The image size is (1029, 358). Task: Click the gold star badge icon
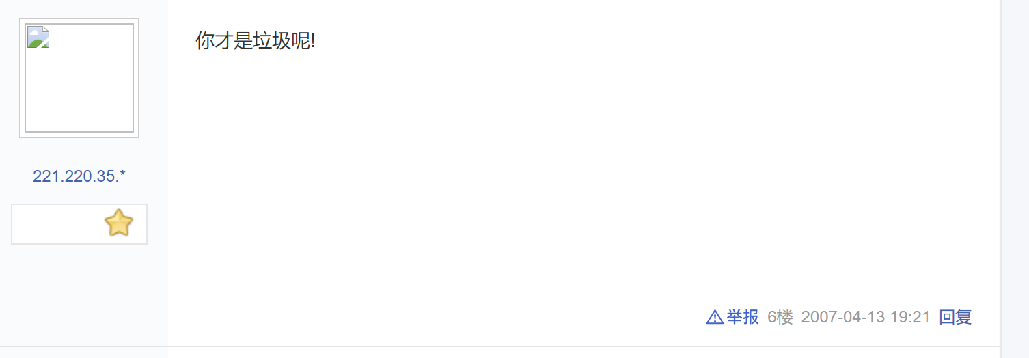click(118, 223)
